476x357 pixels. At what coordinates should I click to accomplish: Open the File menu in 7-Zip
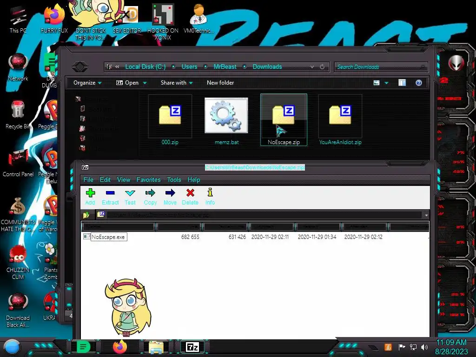point(88,180)
